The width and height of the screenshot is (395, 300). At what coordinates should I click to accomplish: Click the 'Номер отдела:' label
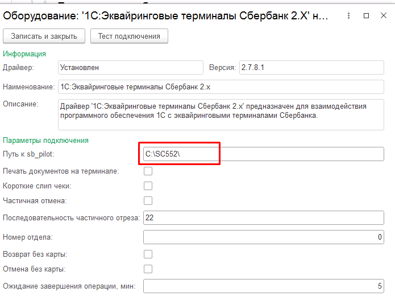[x=28, y=237]
